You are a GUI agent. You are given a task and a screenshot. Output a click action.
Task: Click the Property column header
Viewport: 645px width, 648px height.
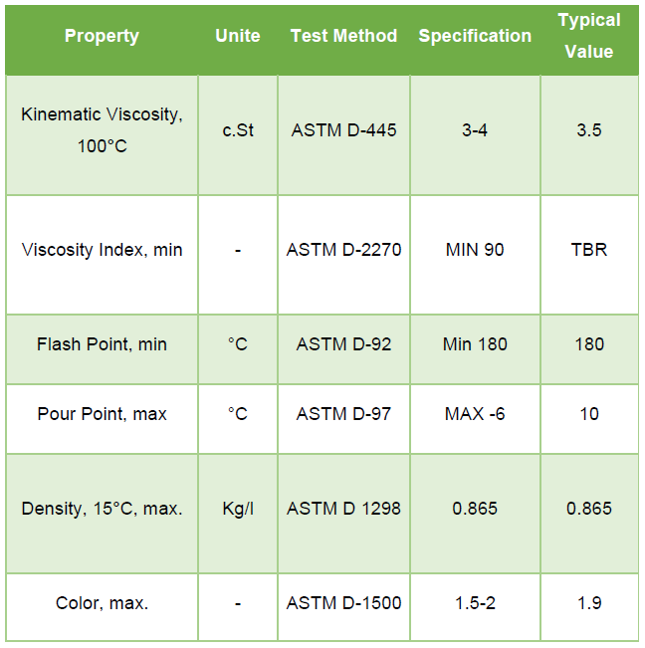pos(102,40)
